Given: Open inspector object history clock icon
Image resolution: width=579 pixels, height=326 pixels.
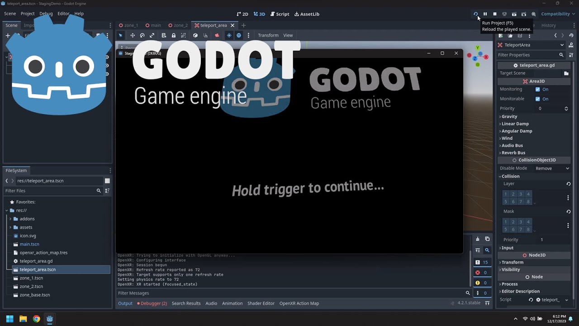Looking at the screenshot, I should (571, 35).
